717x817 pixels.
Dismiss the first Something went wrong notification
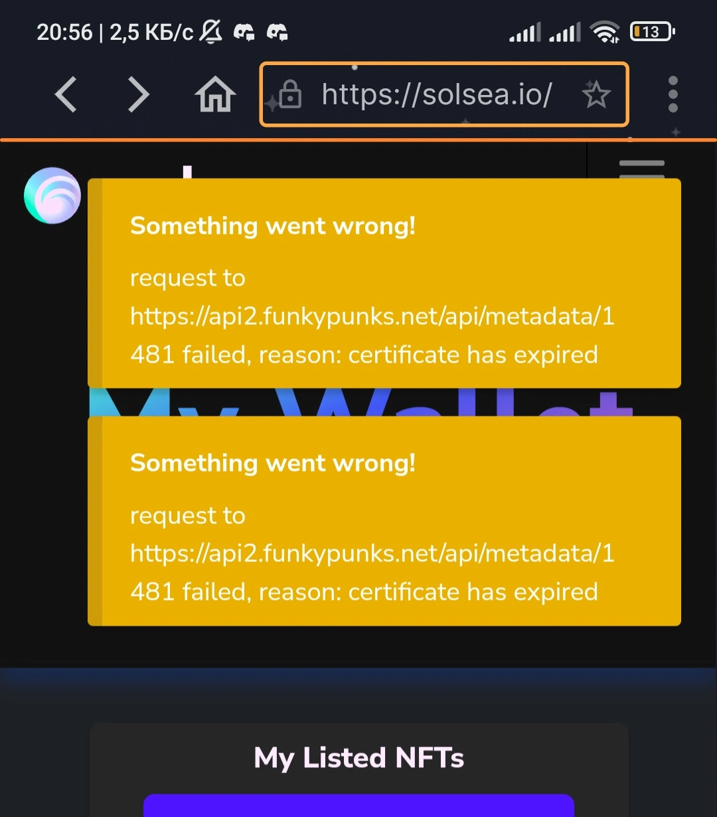click(384, 283)
